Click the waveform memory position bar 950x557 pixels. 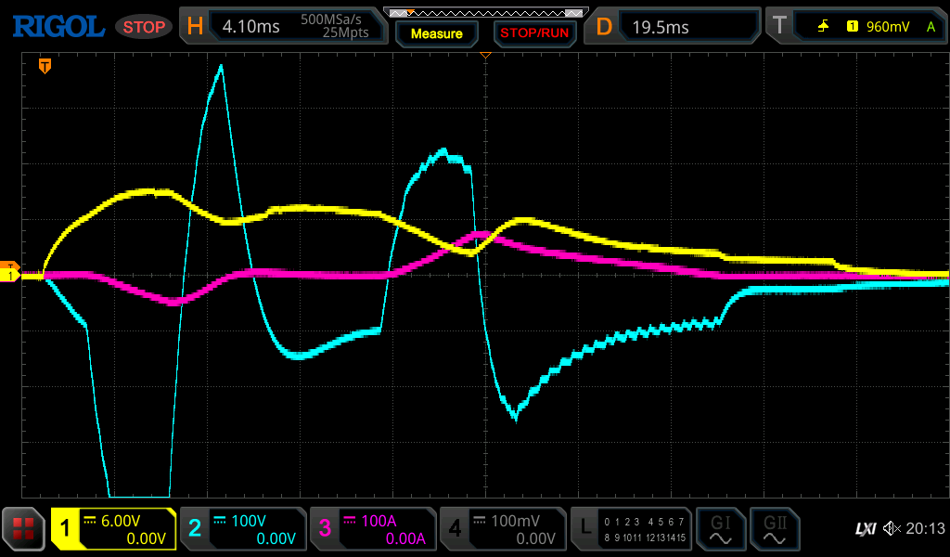click(485, 13)
